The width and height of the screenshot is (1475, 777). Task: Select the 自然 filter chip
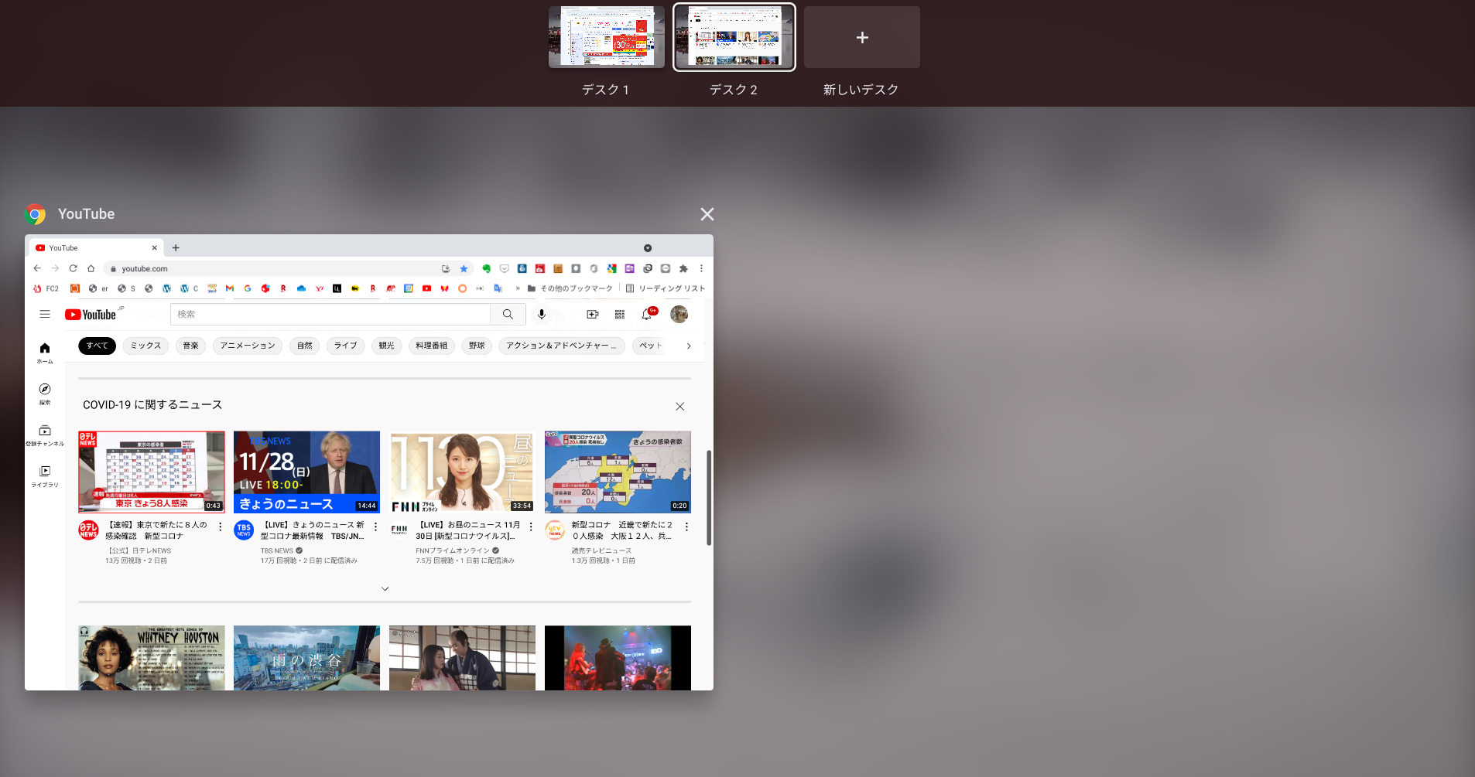coord(305,346)
